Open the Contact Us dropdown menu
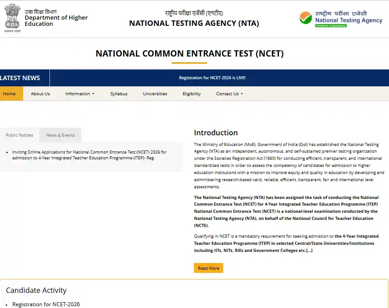This screenshot has height=308, width=389. [x=227, y=94]
